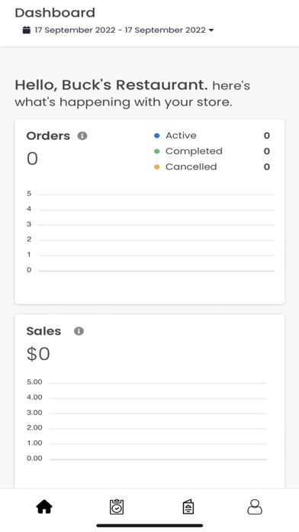Click the Sales card heading
This screenshot has width=299, height=532.
(x=43, y=331)
